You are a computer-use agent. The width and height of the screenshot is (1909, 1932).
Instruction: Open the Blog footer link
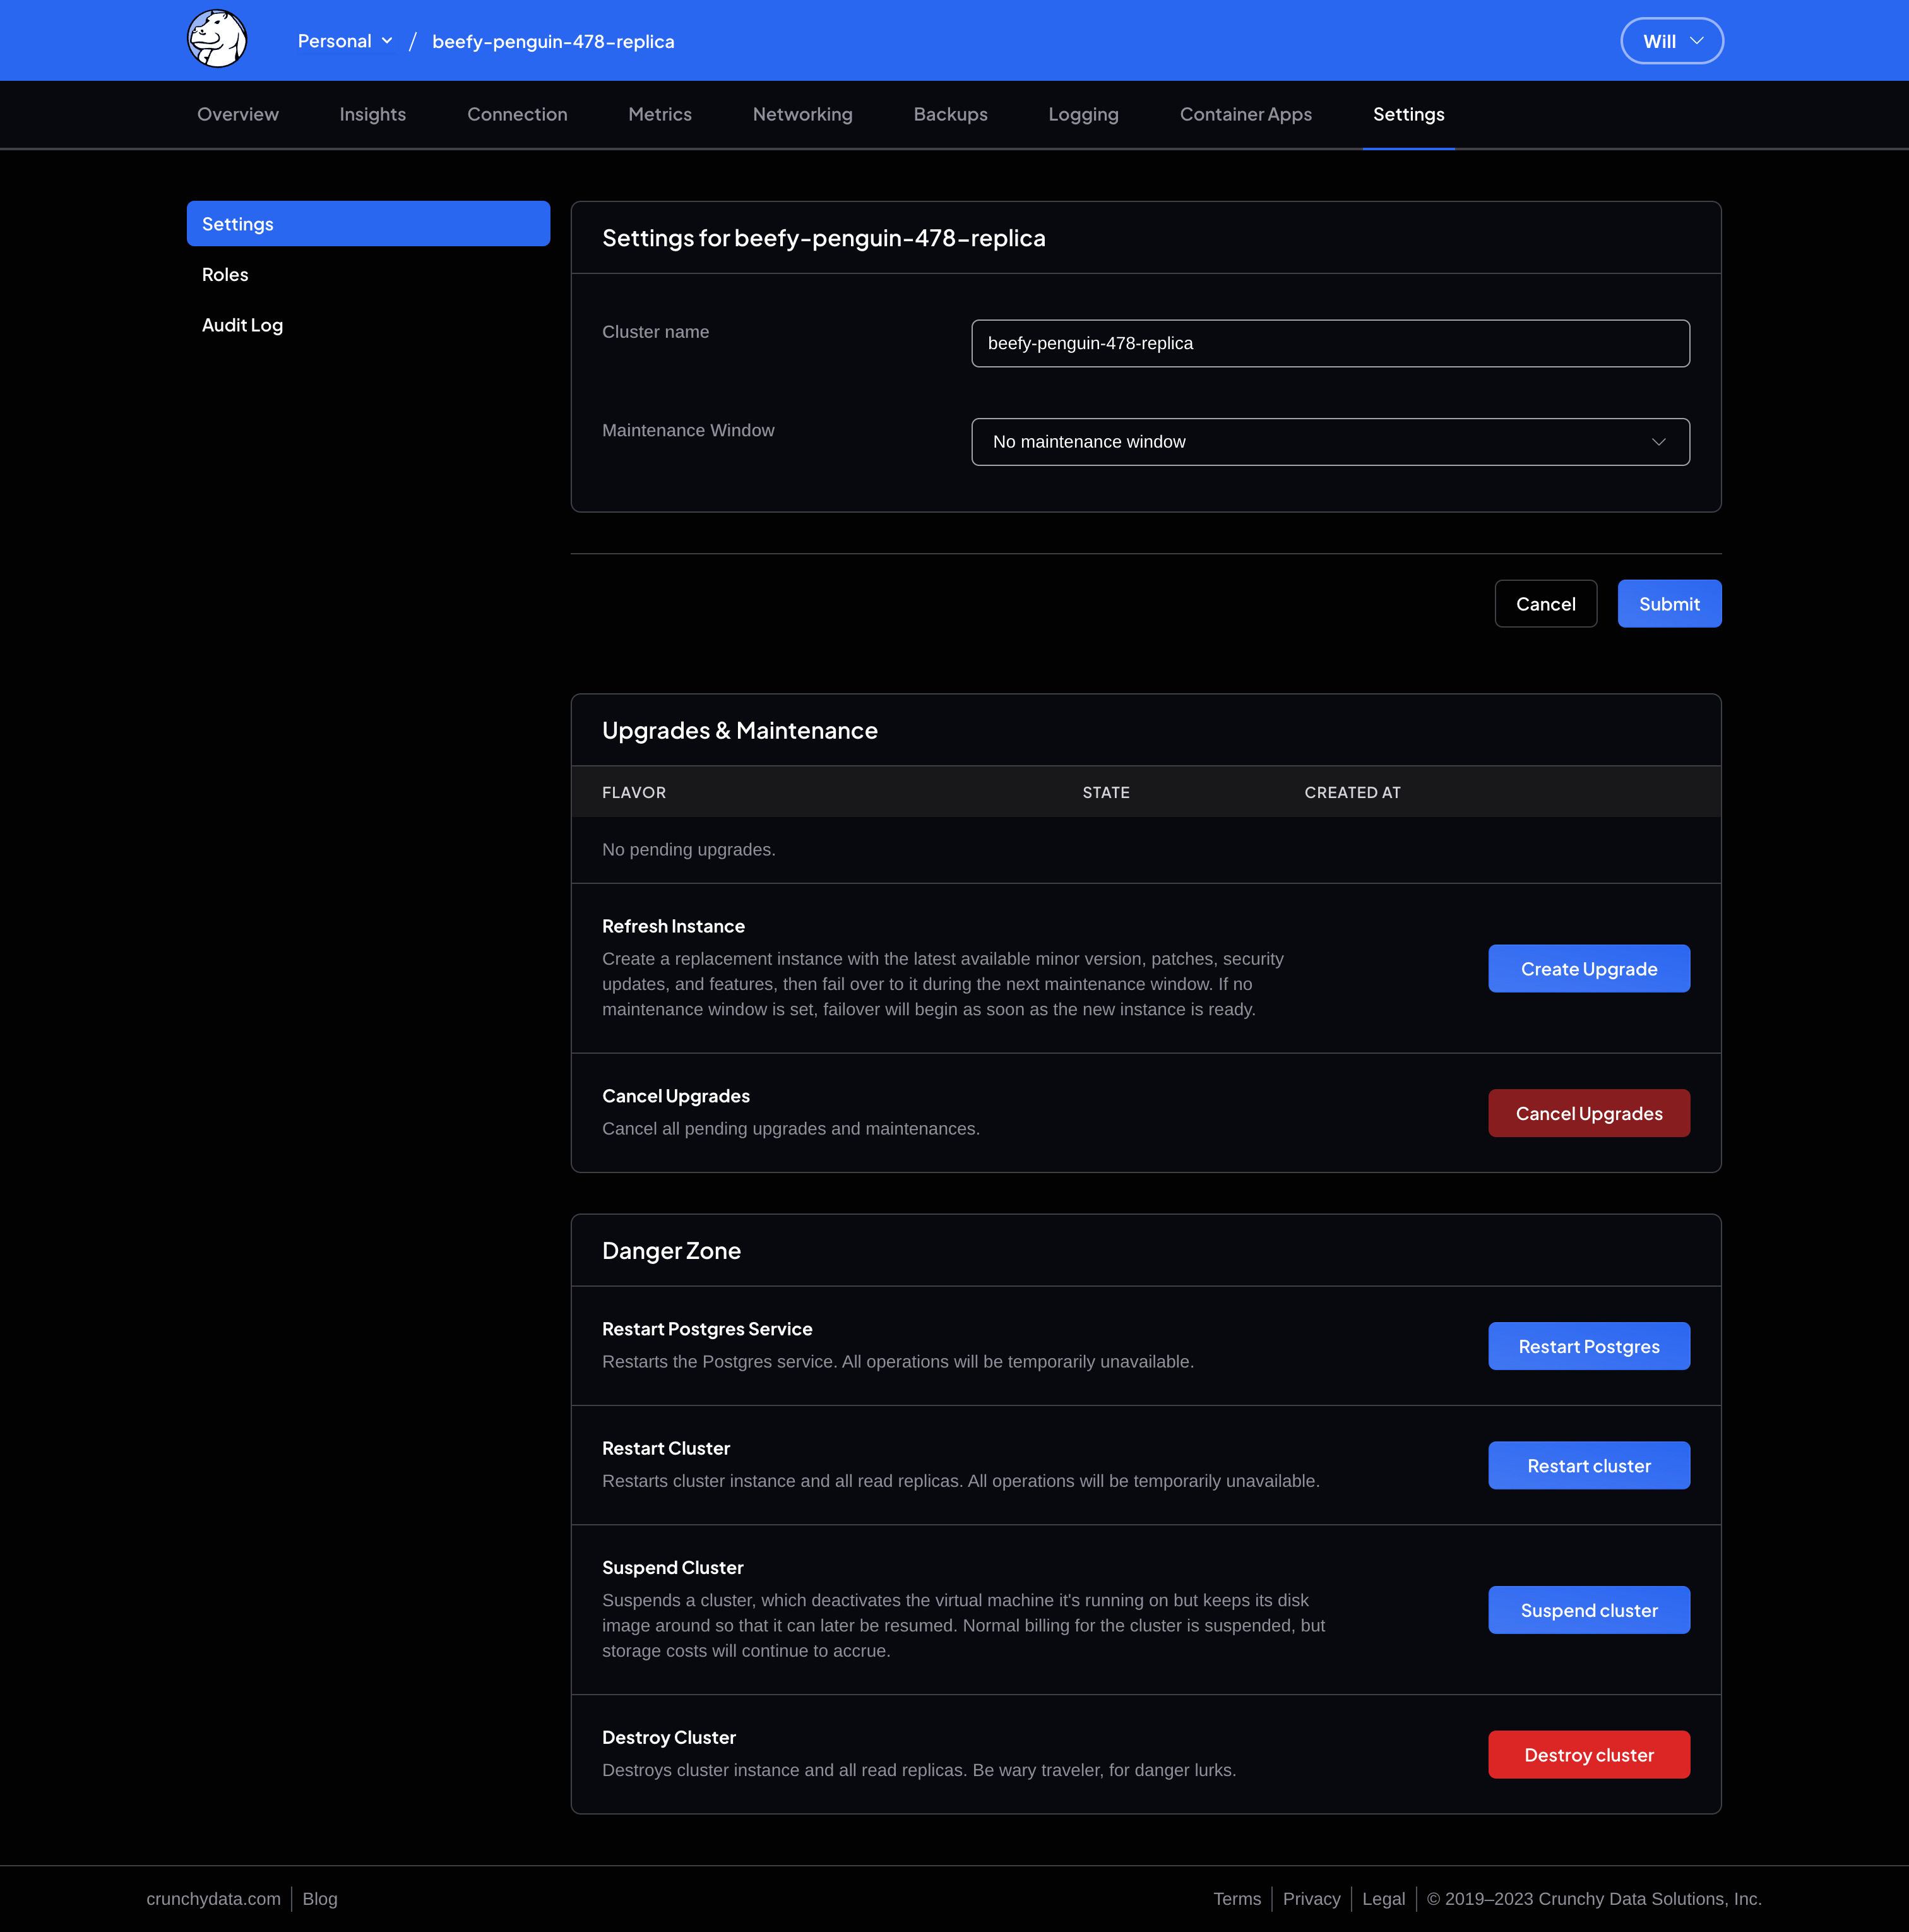tap(320, 1899)
